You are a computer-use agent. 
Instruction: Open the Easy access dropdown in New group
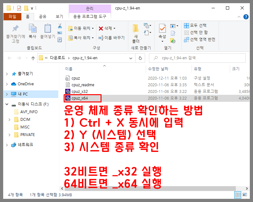147,33
